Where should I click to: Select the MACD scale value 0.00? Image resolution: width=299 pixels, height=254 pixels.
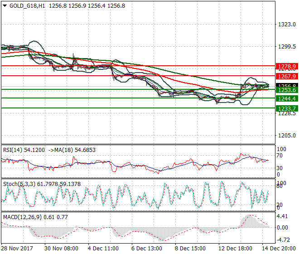tap(282, 228)
